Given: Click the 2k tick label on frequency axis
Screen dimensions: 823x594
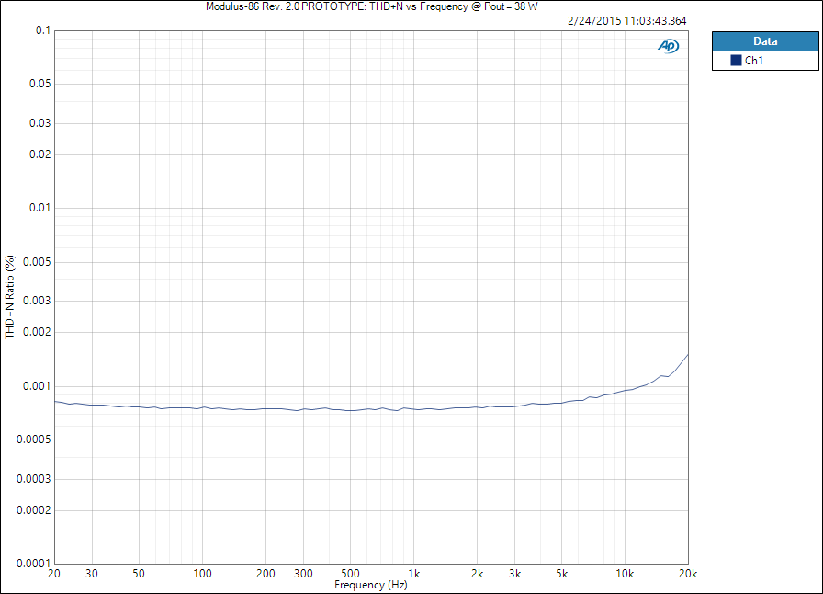Looking at the screenshot, I should click(477, 574).
